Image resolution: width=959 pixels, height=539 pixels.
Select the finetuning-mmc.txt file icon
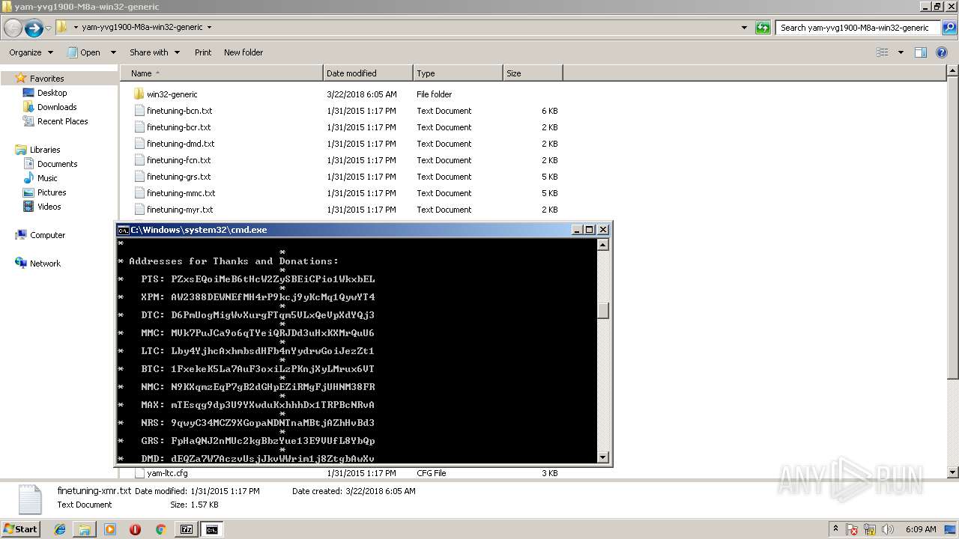[139, 193]
